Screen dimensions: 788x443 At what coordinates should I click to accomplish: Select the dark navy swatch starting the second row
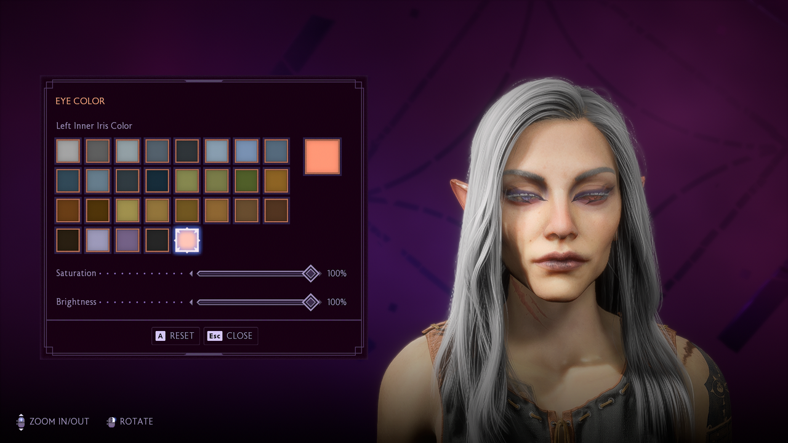68,181
